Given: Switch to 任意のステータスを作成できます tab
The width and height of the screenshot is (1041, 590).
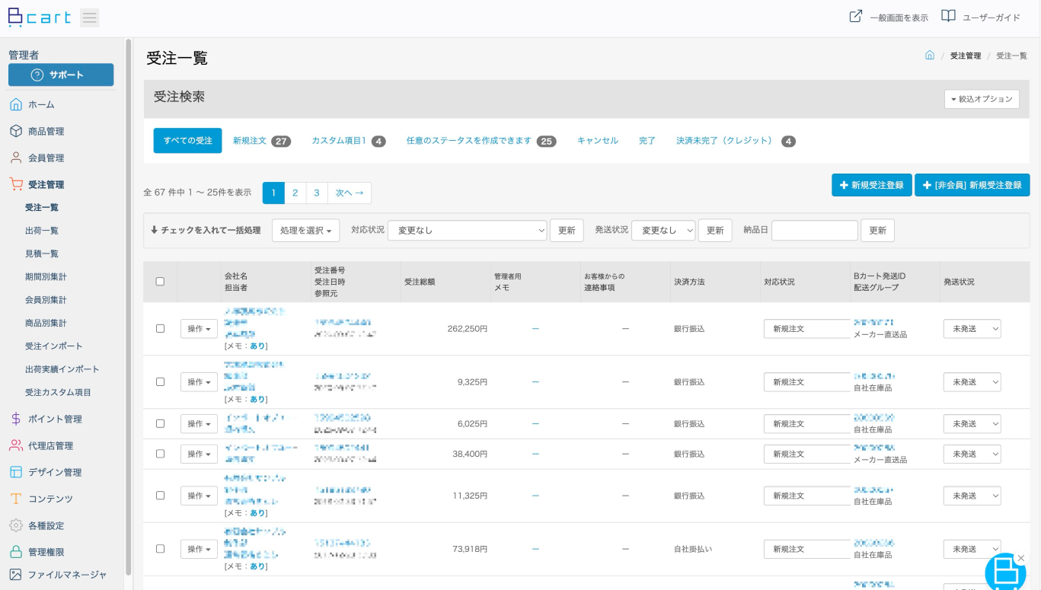Looking at the screenshot, I should 481,141.
